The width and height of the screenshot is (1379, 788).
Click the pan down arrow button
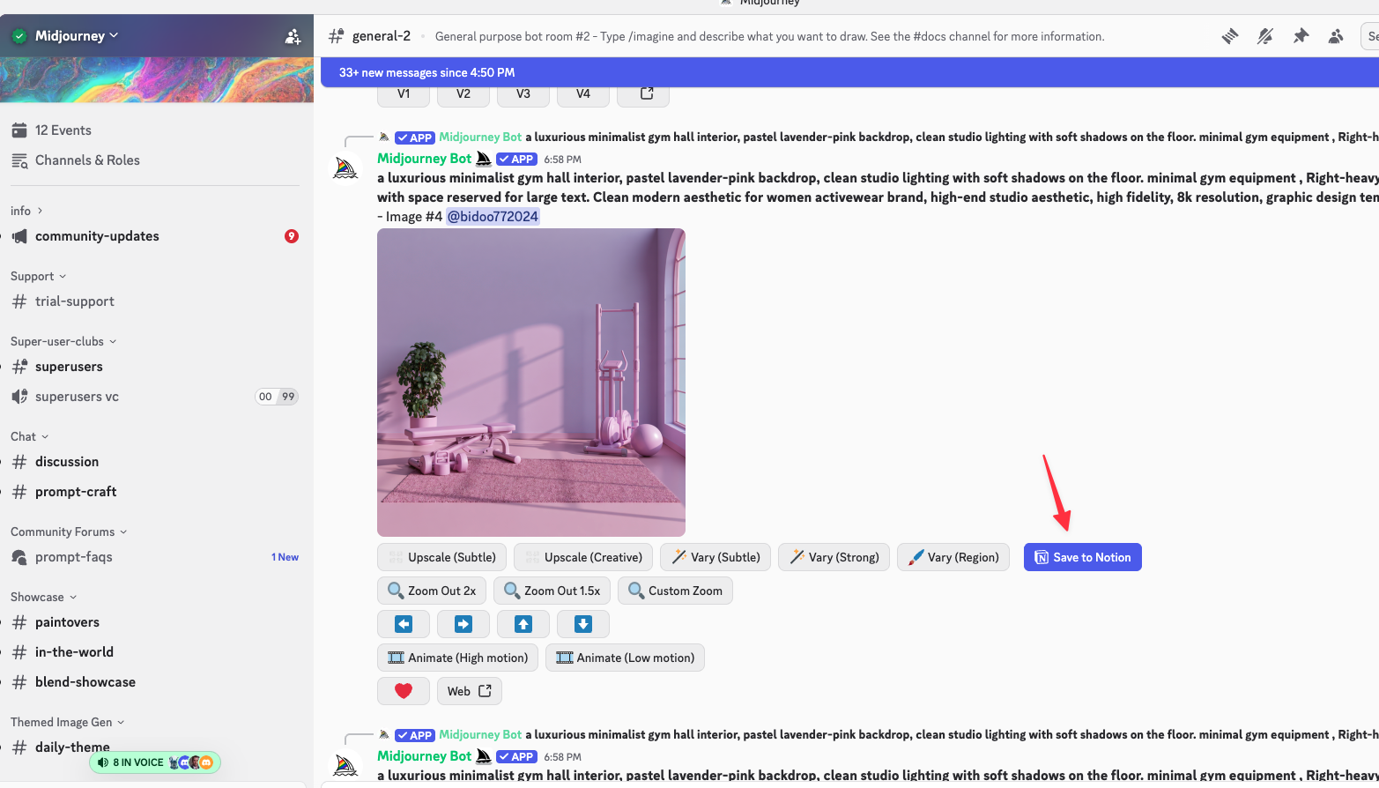click(x=583, y=624)
